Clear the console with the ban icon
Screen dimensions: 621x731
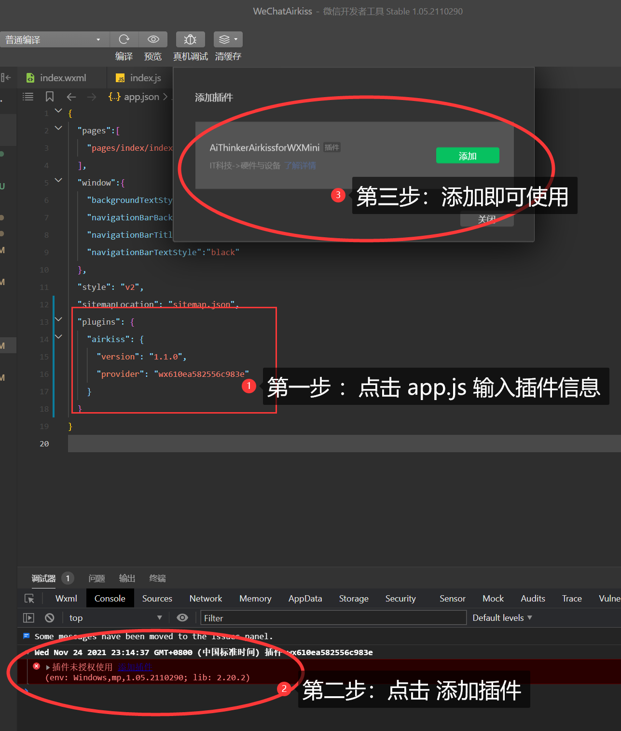[x=49, y=617]
